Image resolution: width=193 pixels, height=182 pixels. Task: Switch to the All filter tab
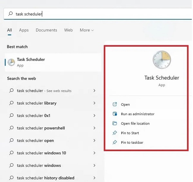click(9, 30)
